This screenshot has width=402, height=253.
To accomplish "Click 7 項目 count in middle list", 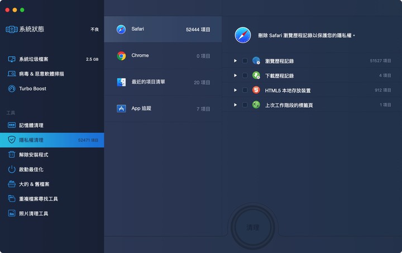I will tap(203, 109).
